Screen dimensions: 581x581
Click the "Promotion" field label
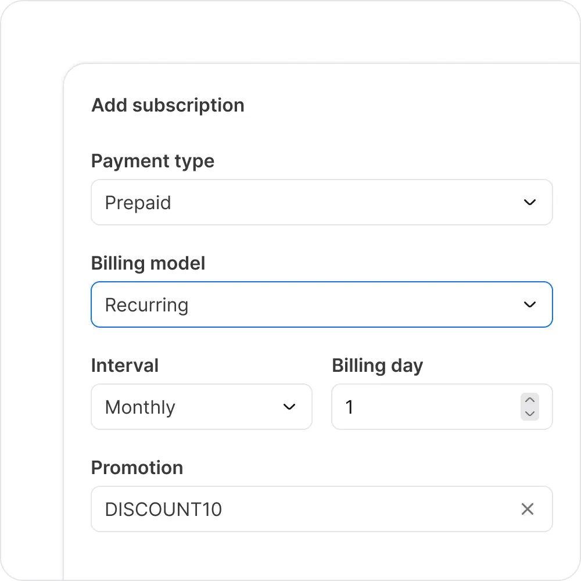[137, 468]
